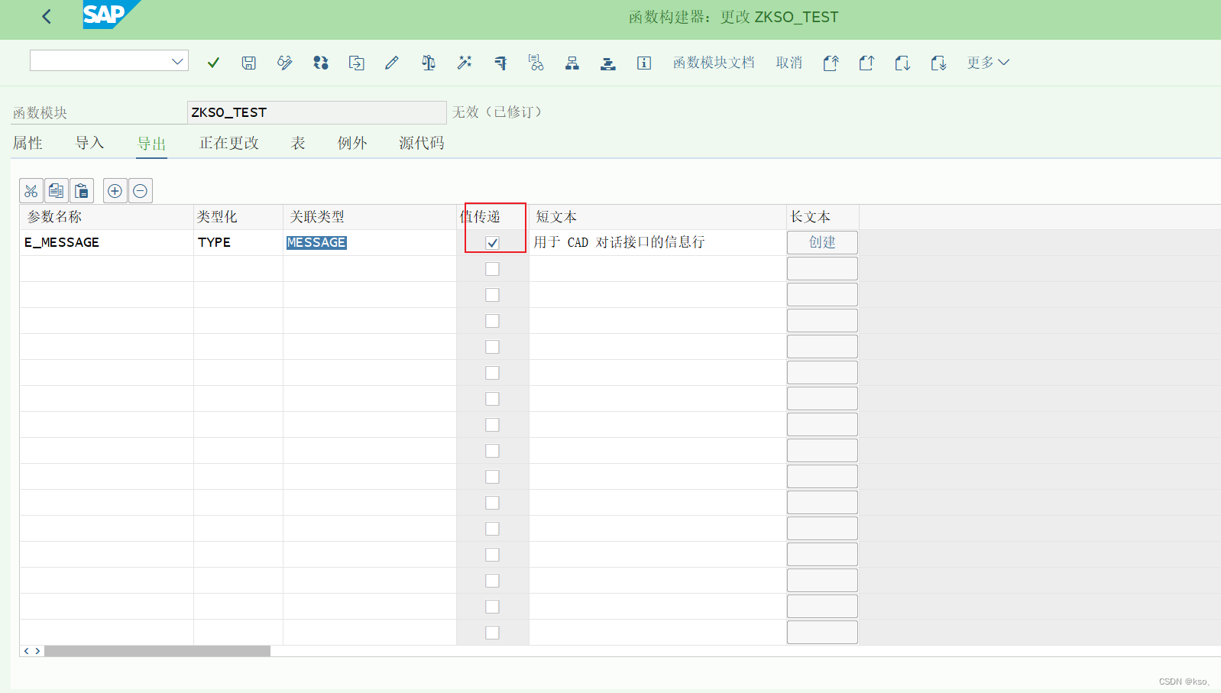Cut row using the scissors icon
1221x693 pixels.
[x=31, y=191]
